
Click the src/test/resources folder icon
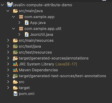pyautogui.click(x=15, y=52)
